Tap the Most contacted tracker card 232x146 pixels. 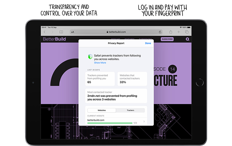[116, 96]
